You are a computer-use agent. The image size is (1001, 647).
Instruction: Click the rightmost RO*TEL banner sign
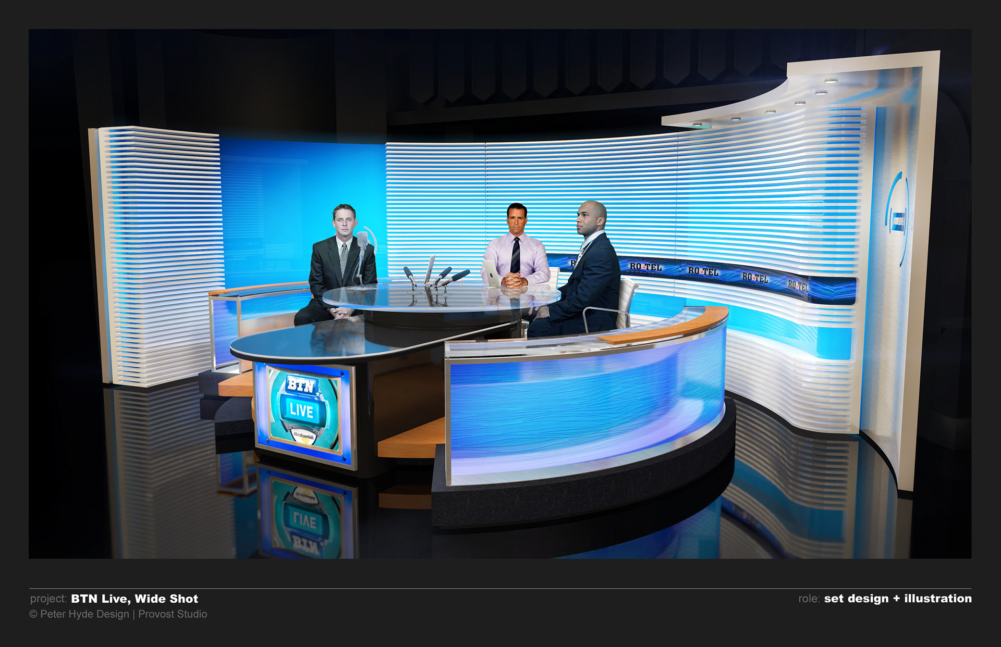click(798, 285)
